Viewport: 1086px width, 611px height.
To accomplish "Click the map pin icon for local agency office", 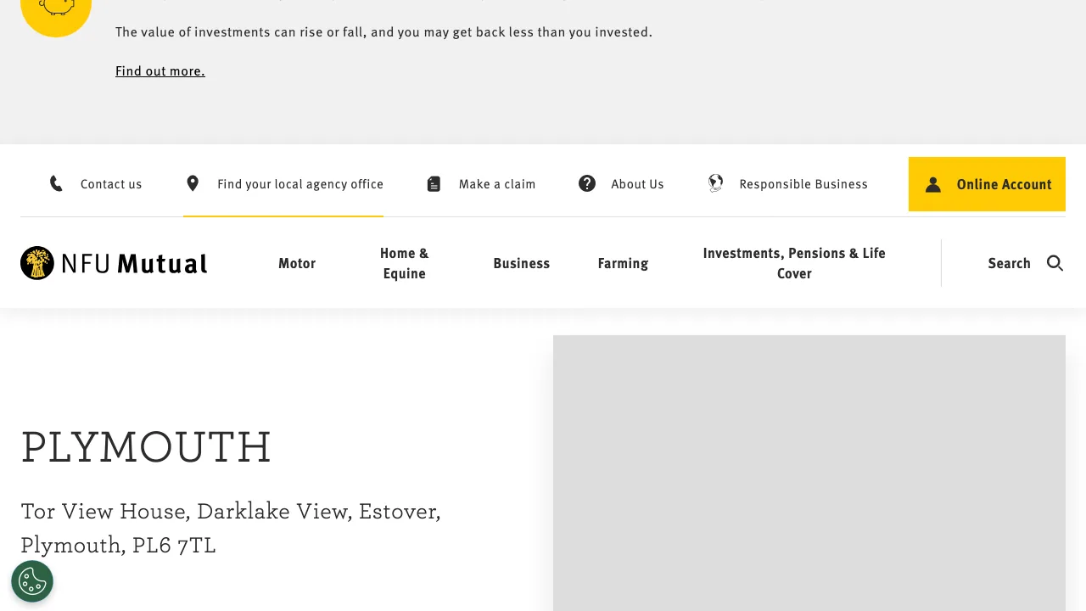I will [x=193, y=183].
